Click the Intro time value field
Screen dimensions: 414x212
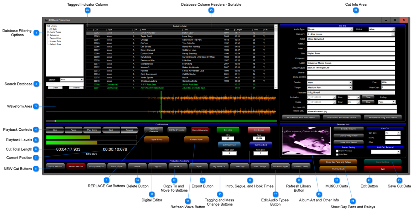tap(228, 138)
